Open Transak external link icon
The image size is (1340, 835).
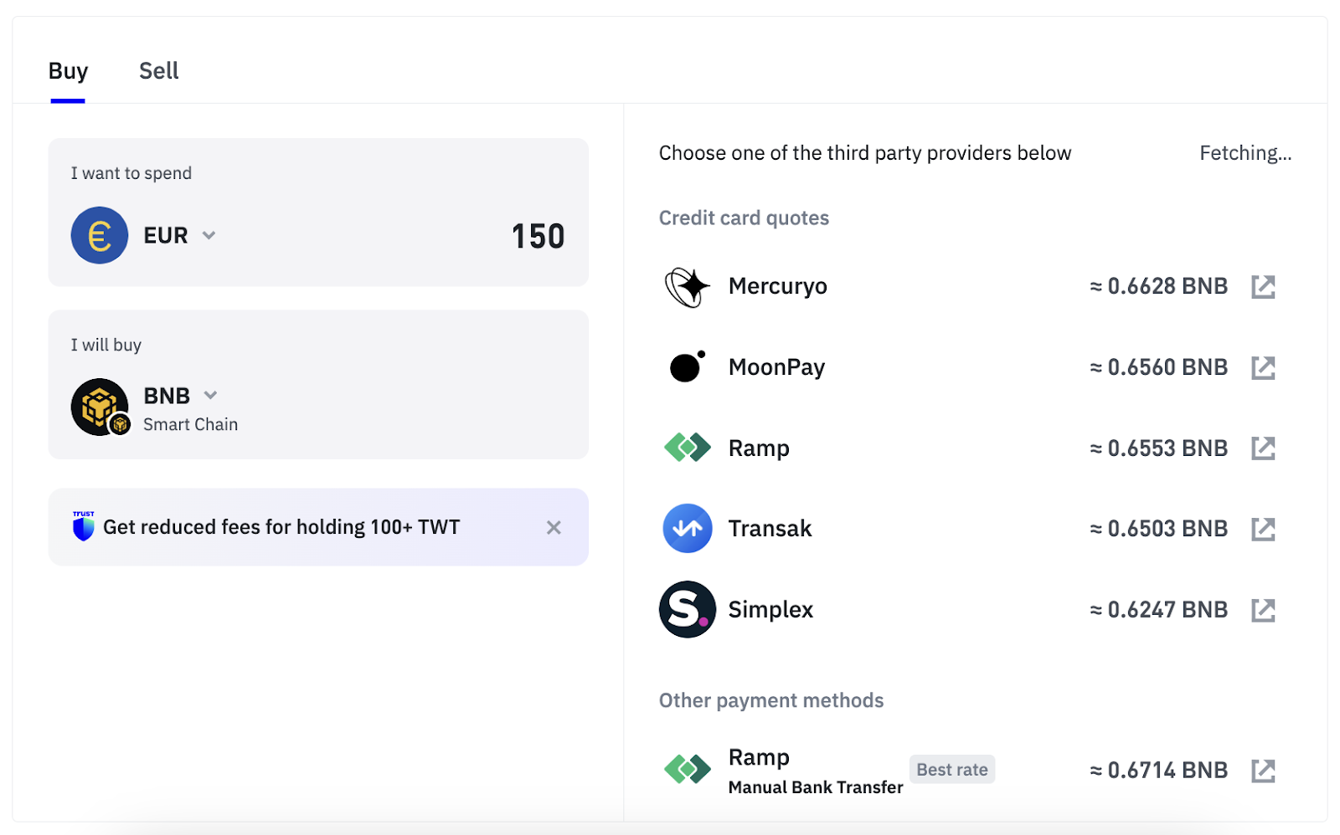pos(1263,529)
